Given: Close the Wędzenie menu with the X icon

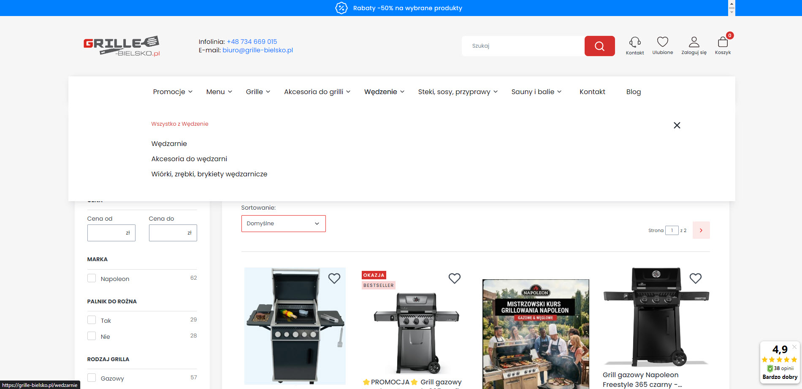Looking at the screenshot, I should [x=677, y=125].
